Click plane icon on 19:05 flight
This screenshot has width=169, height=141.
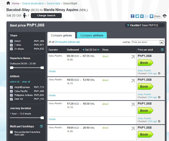(133, 128)
